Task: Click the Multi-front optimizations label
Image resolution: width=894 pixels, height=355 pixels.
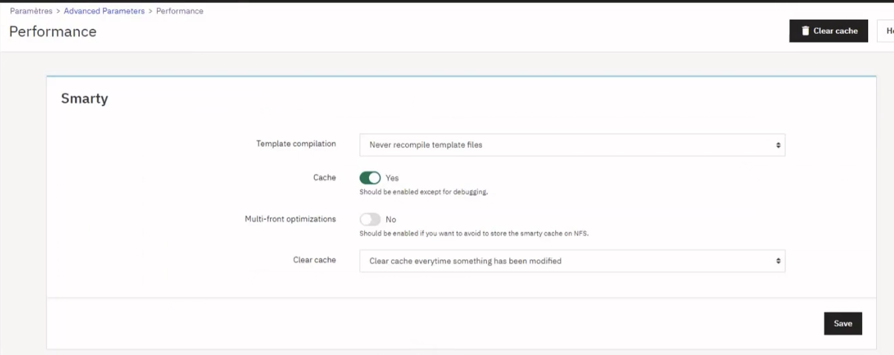Action: [x=290, y=219]
